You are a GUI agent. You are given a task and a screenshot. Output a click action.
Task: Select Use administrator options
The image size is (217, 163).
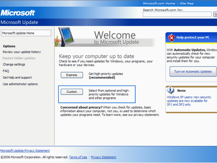click(20, 84)
